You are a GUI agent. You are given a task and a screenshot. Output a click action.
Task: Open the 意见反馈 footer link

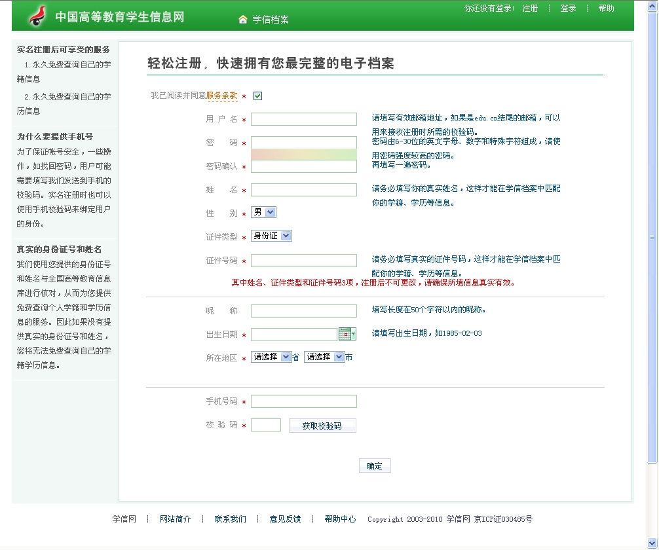pyautogui.click(x=285, y=519)
